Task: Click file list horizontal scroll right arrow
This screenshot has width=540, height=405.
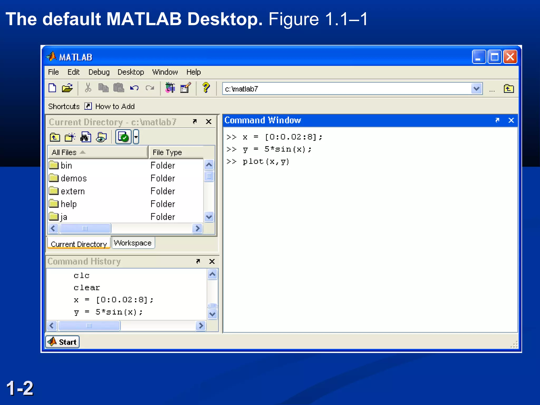Action: click(x=197, y=228)
